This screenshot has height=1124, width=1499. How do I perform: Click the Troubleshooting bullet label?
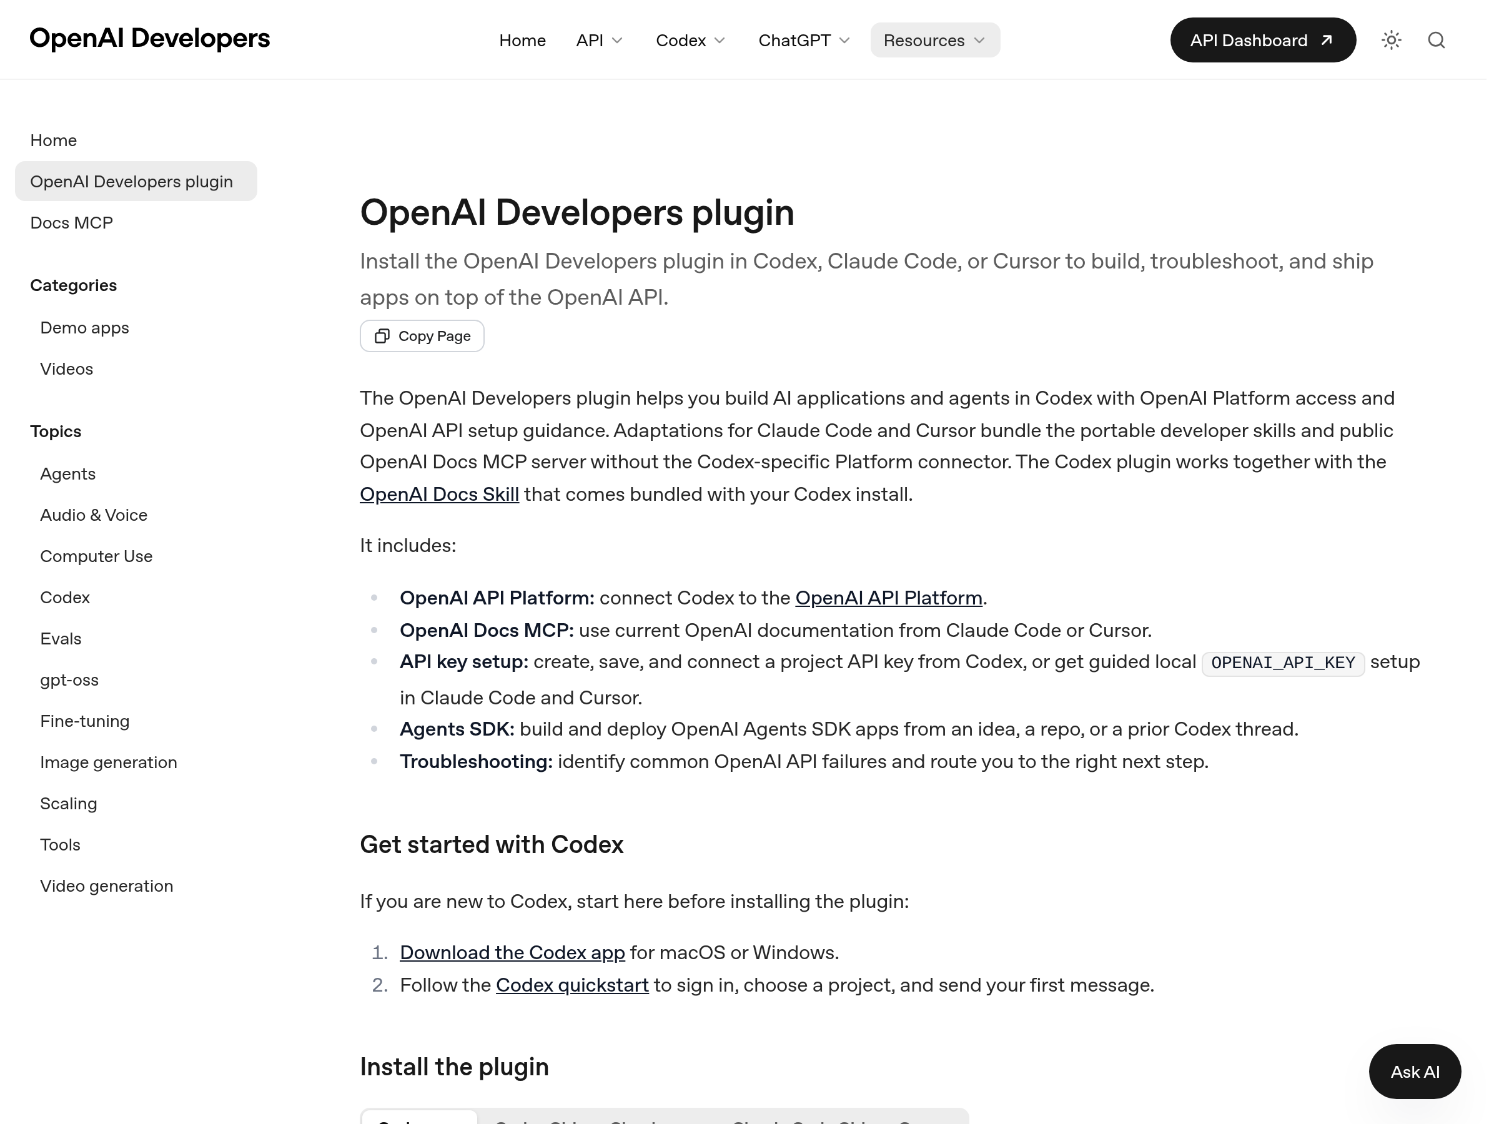pos(476,762)
